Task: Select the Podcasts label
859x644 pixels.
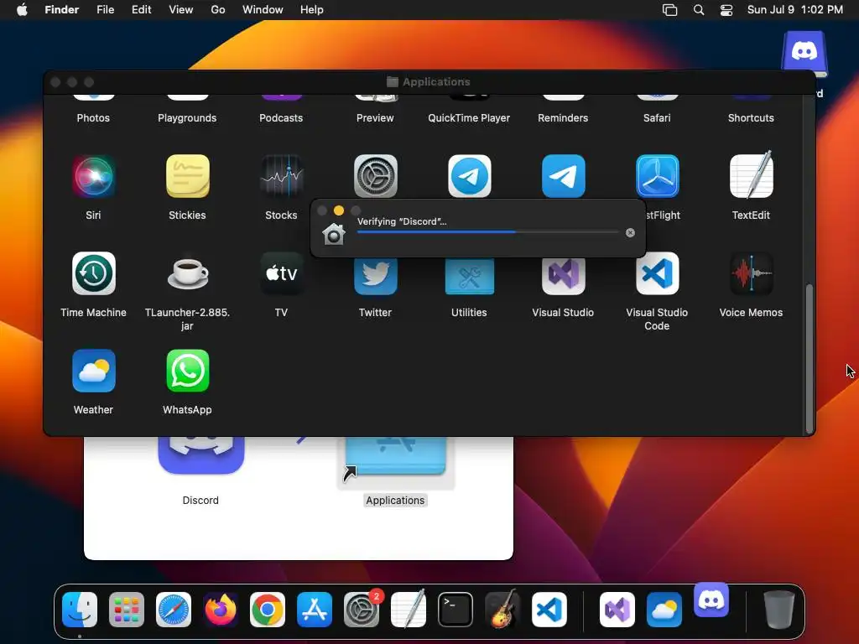Action: point(281,117)
